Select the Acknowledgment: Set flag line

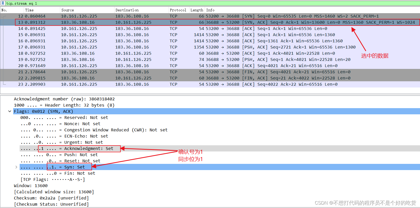click(x=67, y=149)
